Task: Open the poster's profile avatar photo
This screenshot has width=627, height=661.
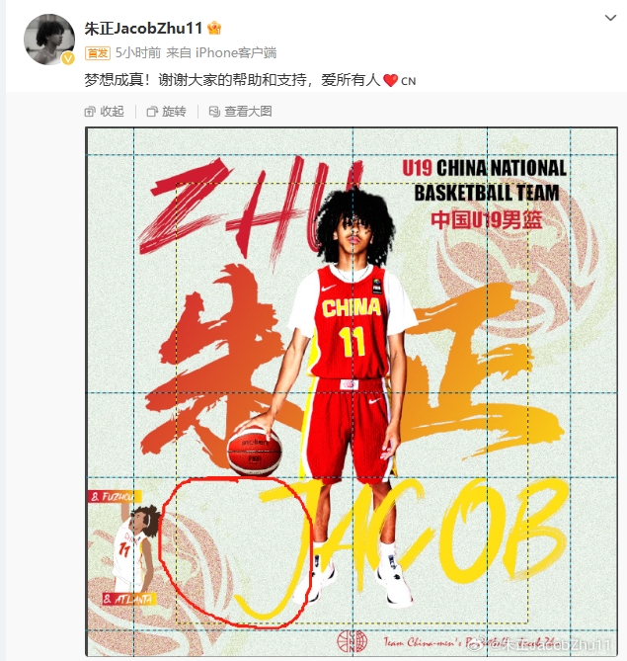Action: pos(48,40)
